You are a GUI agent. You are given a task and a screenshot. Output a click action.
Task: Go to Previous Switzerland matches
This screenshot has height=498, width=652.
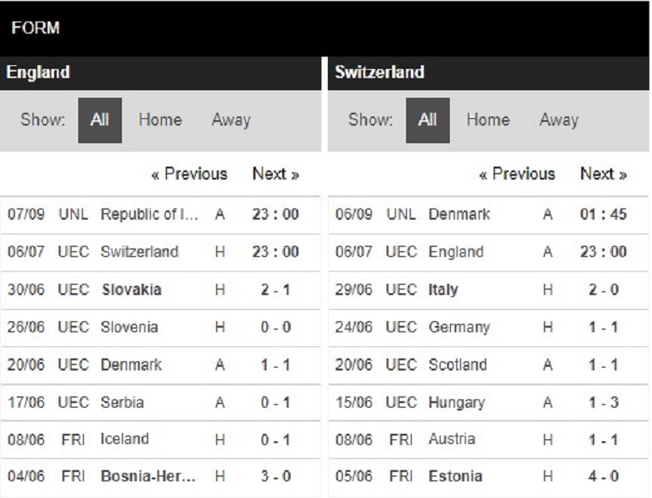pyautogui.click(x=517, y=174)
